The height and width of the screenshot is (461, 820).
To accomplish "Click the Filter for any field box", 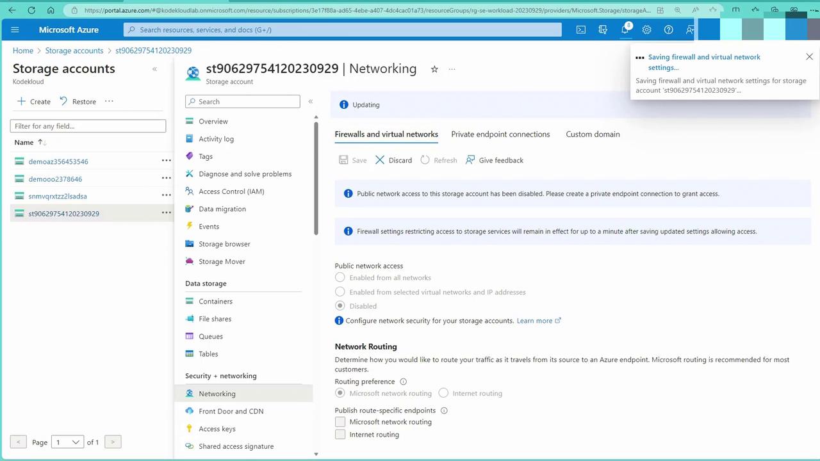I will (88, 126).
